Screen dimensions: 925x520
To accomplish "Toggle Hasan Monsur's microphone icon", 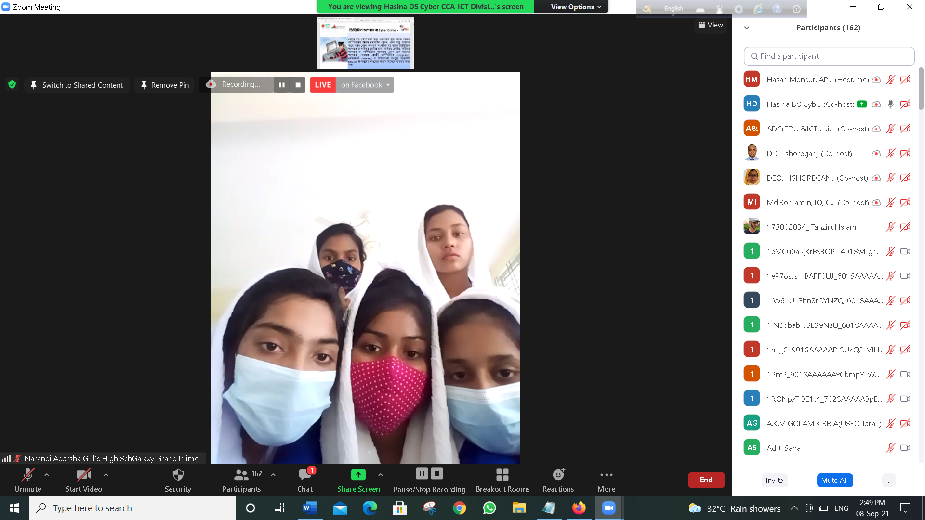I will [890, 80].
